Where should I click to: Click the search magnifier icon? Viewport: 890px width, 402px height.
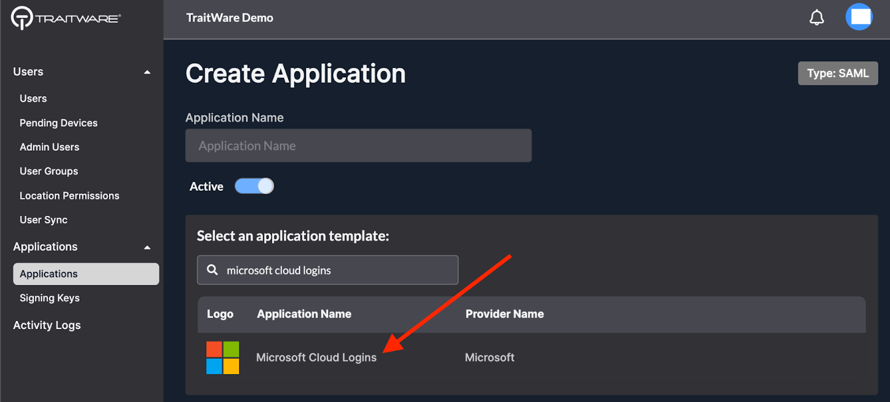pos(212,270)
